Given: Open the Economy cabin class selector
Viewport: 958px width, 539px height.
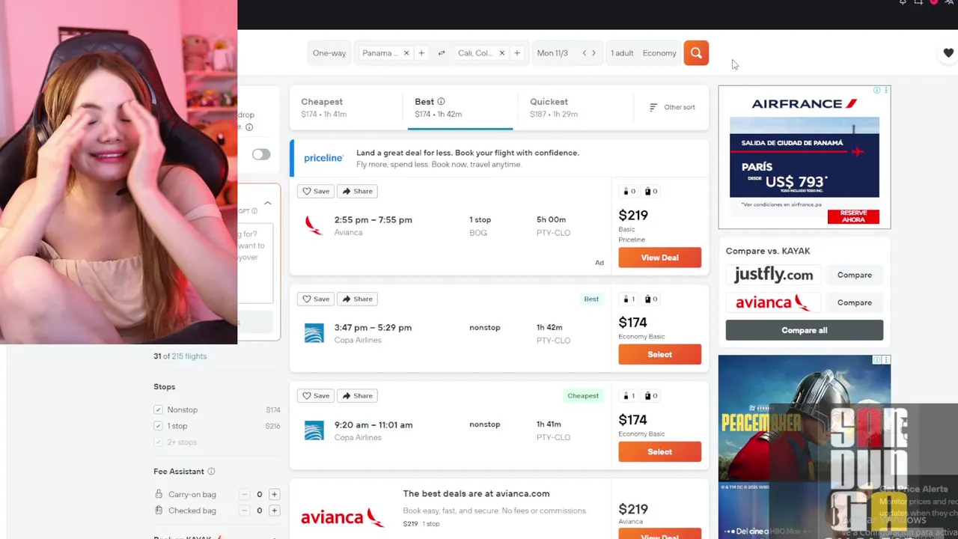Looking at the screenshot, I should point(659,53).
